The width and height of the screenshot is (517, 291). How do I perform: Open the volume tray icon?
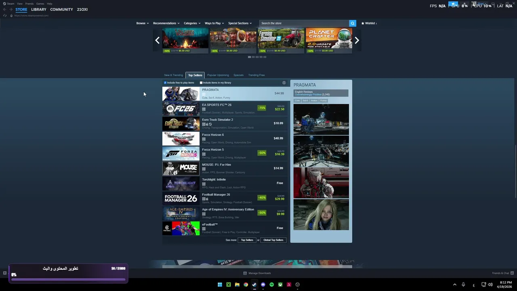point(490,285)
